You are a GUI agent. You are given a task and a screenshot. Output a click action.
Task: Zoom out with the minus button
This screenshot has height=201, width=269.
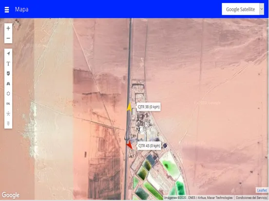(x=8, y=38)
